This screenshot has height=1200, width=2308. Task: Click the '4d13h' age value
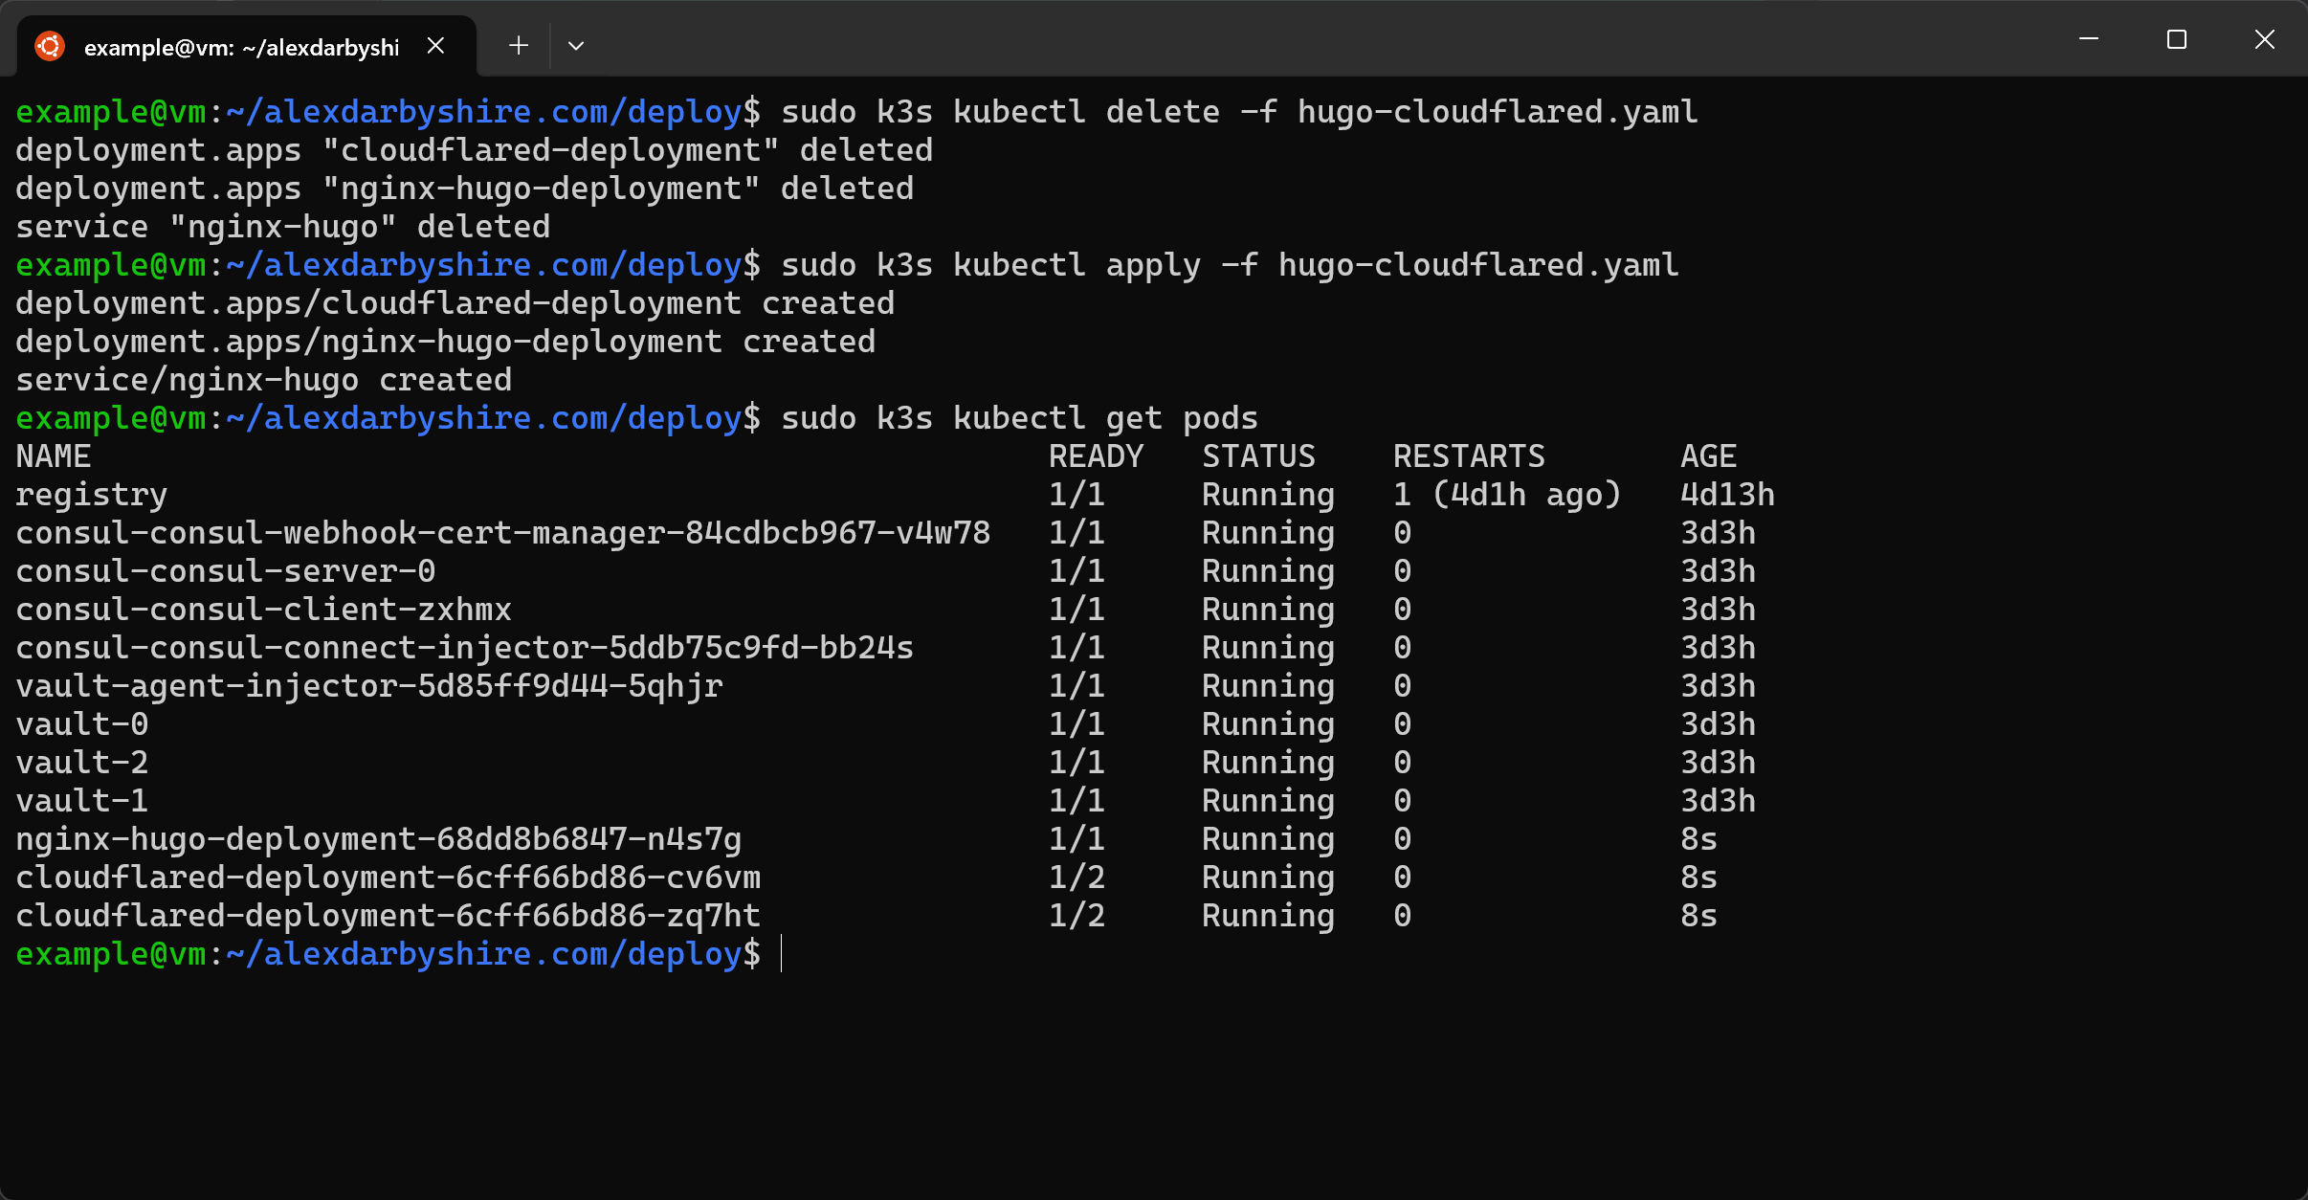point(1728,495)
